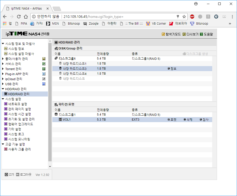Click the 서비스 관리 green icon
Viewport: 237px width, 196px height.
[44, 64]
